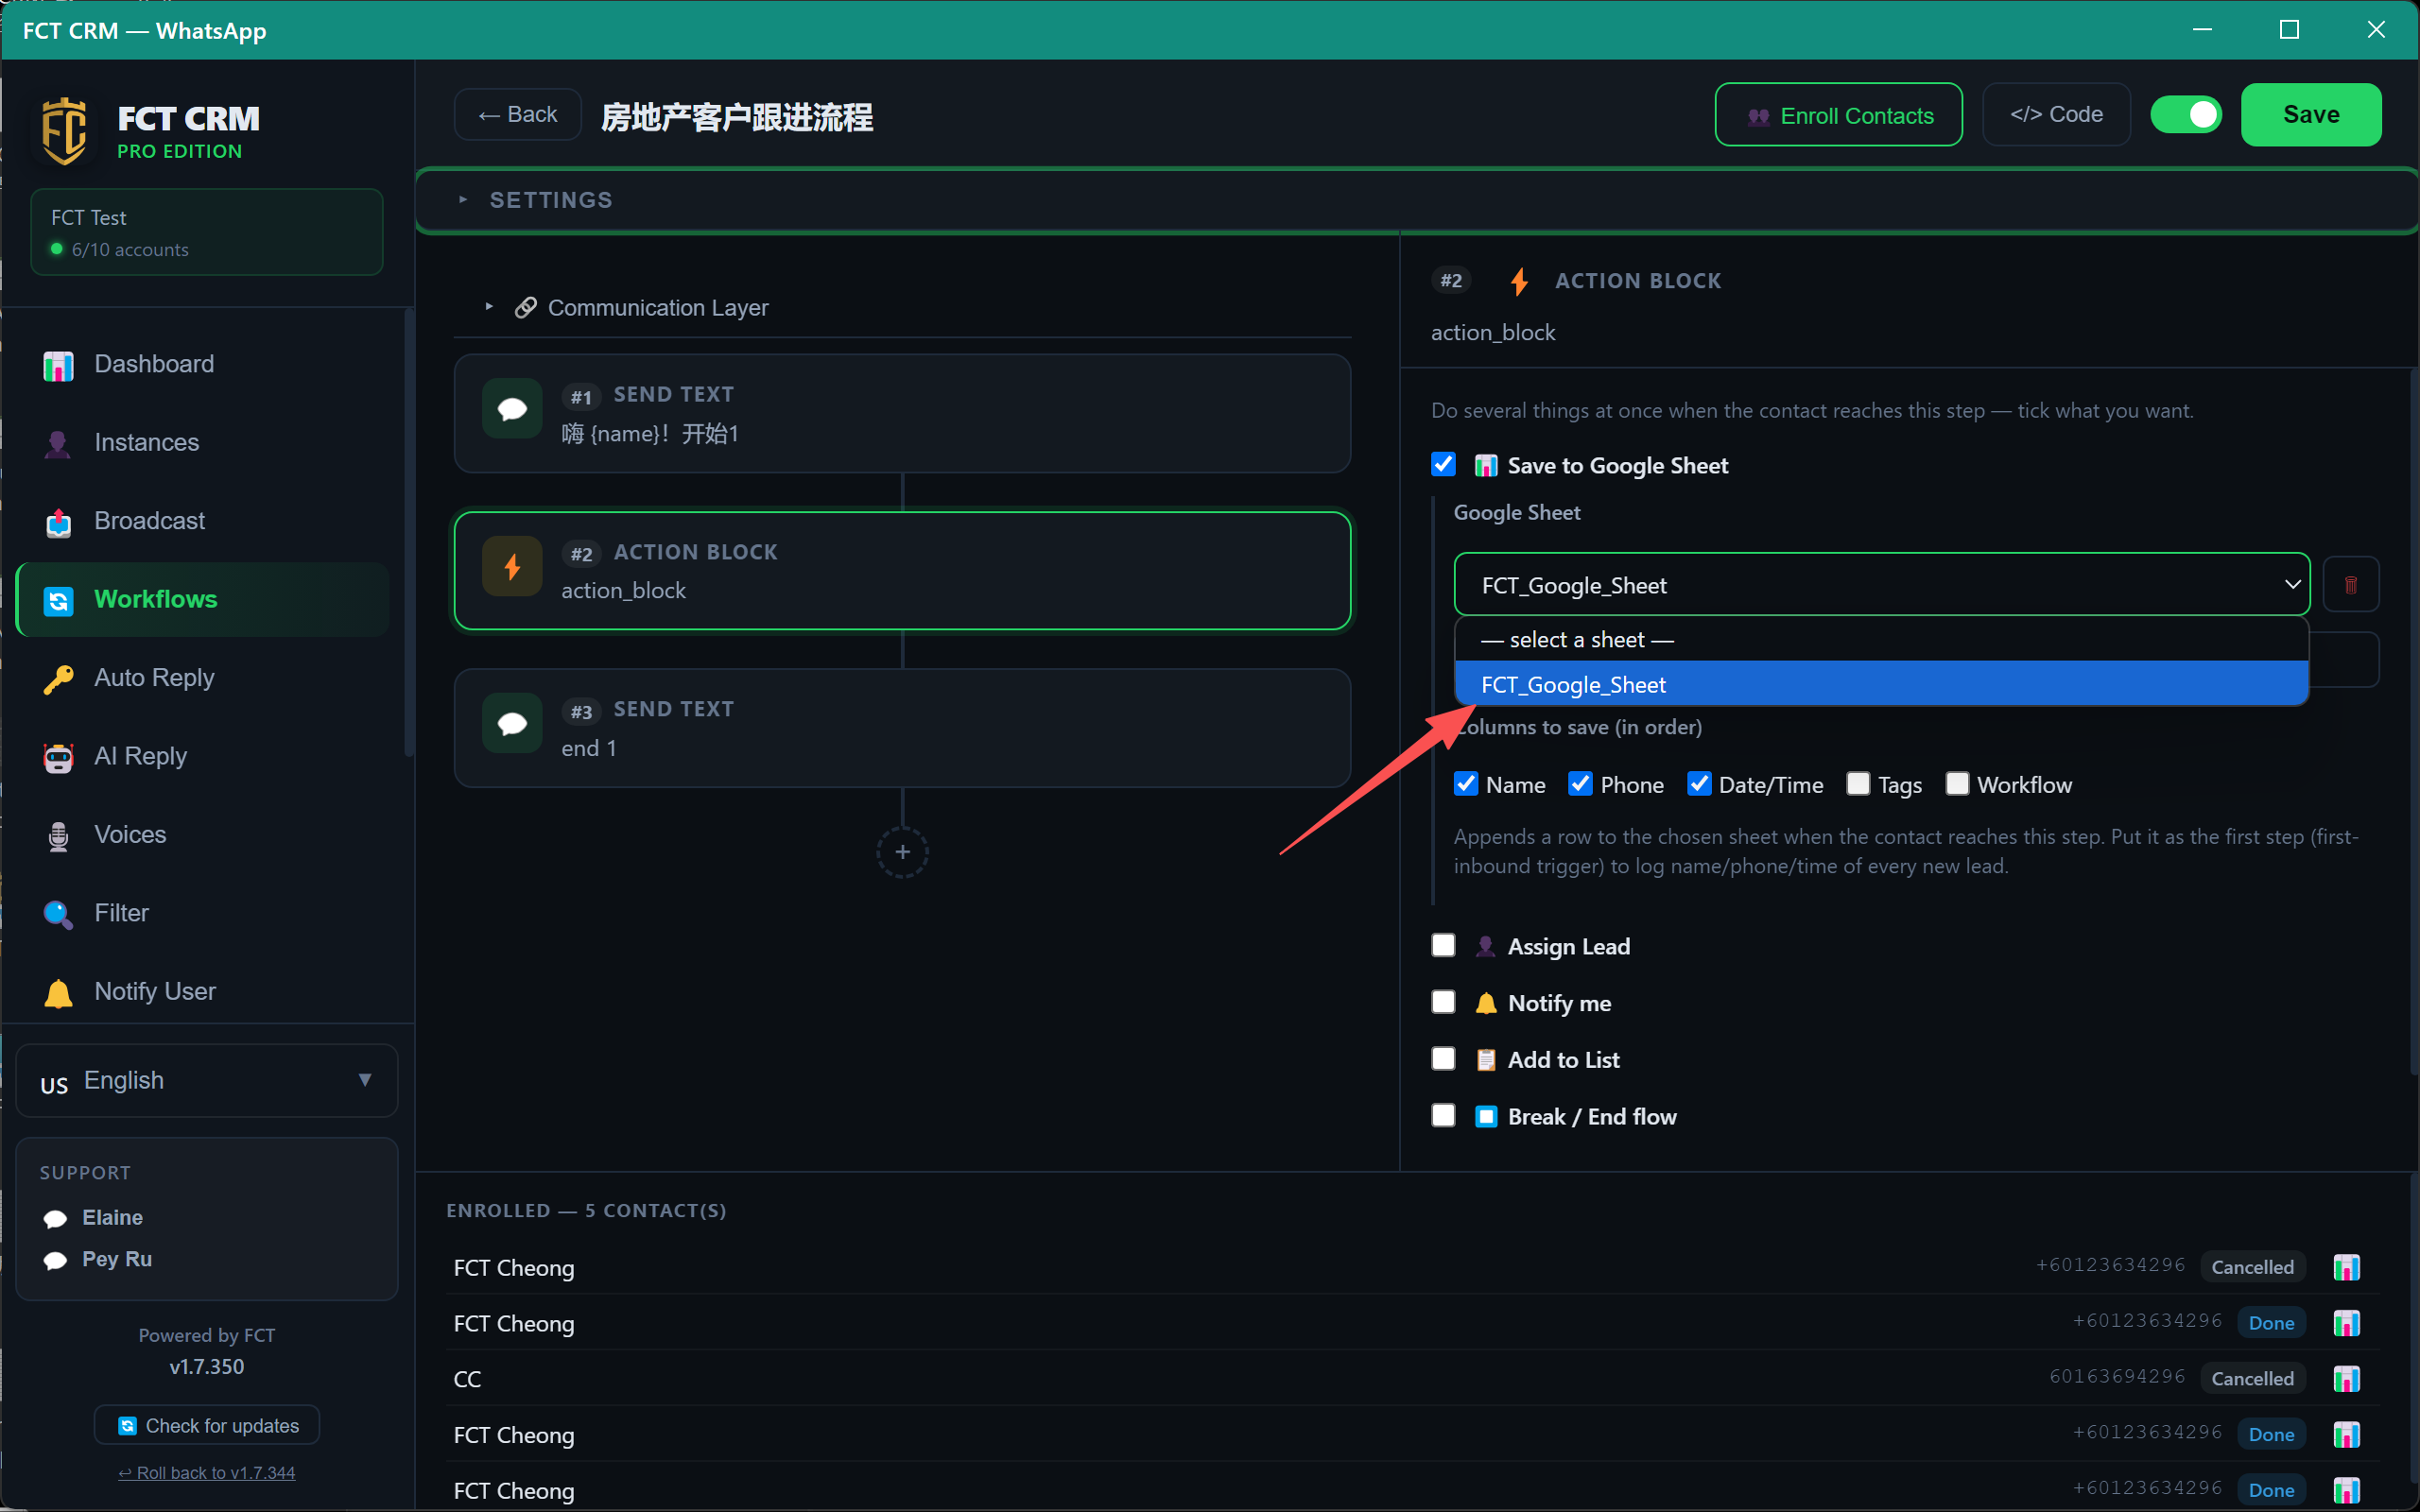
Task: Open sheet icon for the CC contact row
Action: (2346, 1379)
